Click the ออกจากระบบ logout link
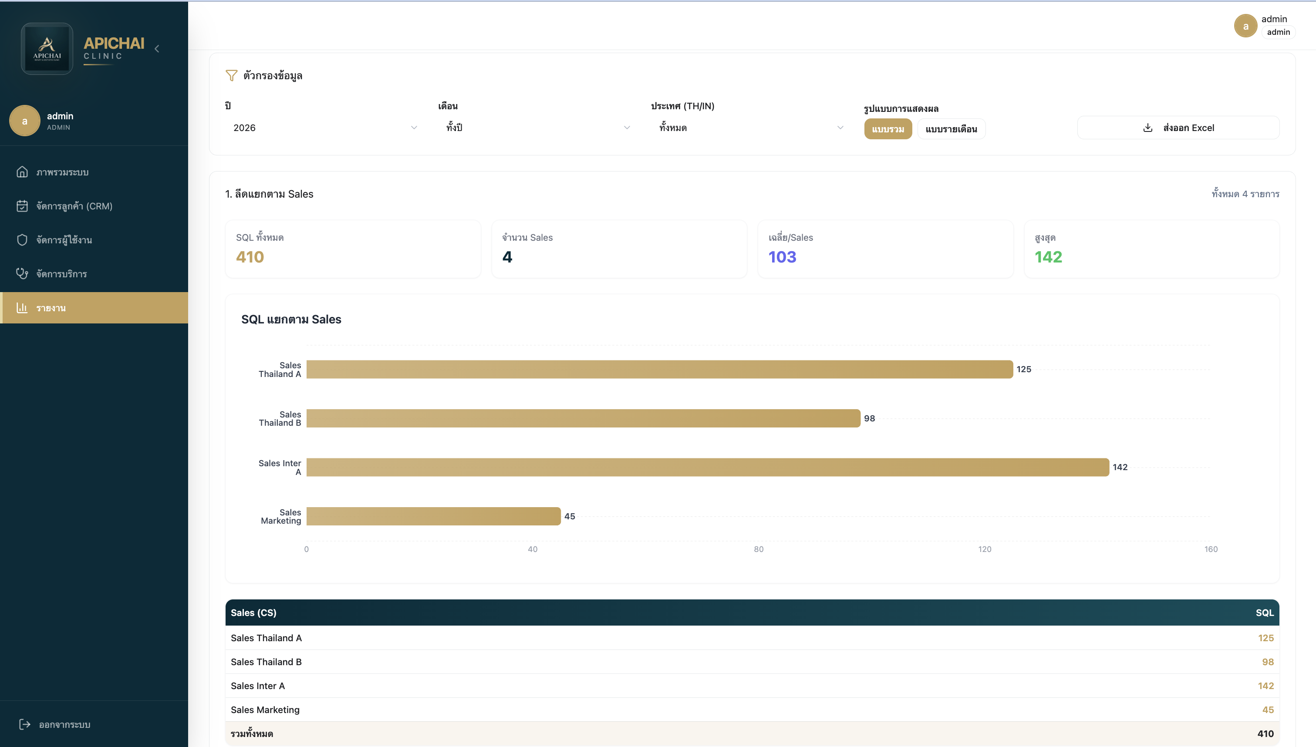Viewport: 1316px width, 747px height. tap(64, 724)
